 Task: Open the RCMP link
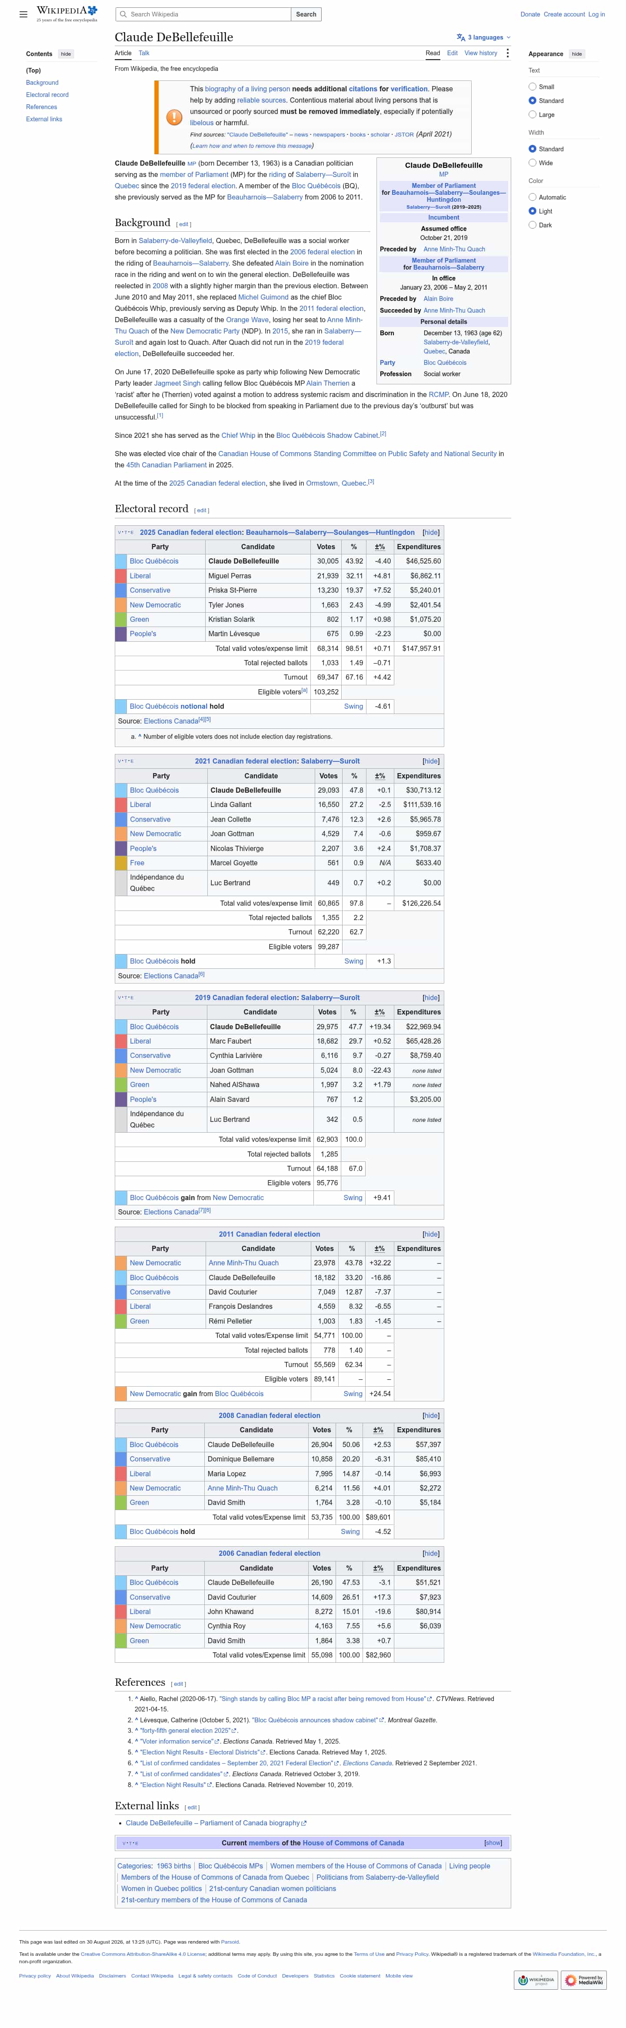point(439,394)
